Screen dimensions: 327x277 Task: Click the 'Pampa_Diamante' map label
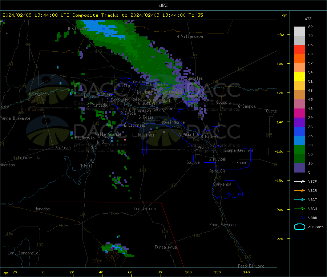(x=15, y=118)
